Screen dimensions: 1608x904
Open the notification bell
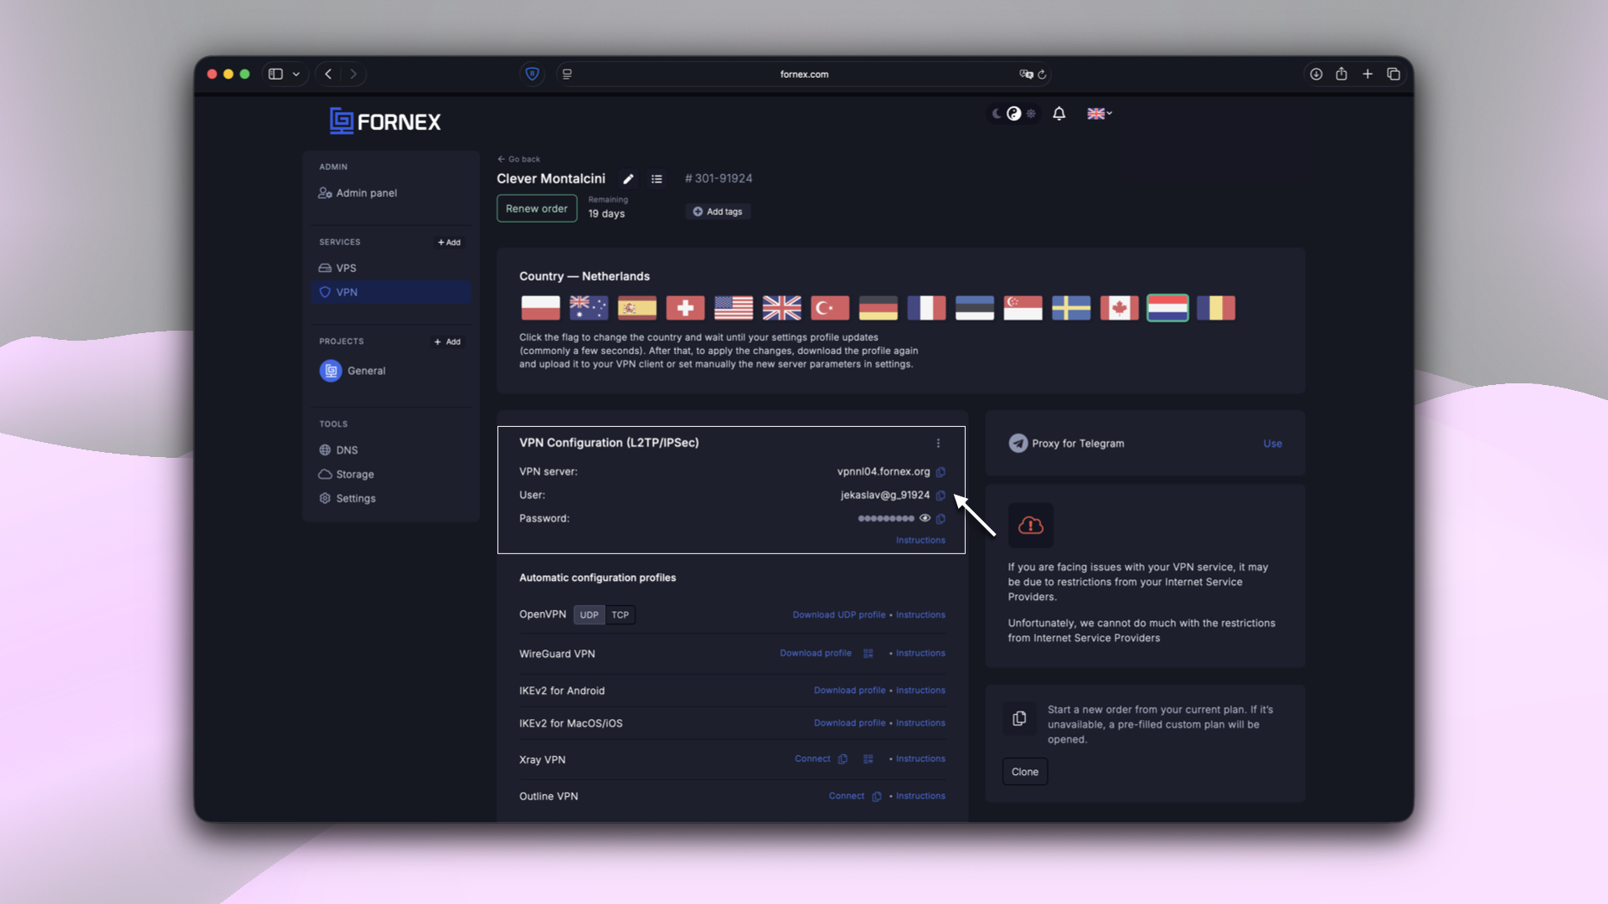tap(1059, 113)
